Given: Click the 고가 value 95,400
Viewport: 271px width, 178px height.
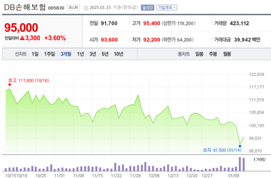Looking at the screenshot, I should (x=152, y=23).
